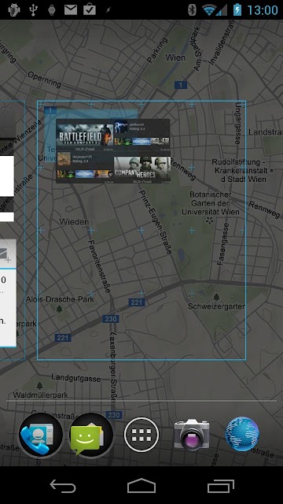Viewport: 283px width, 504px height.
Task: Tap the USB connection notification icon
Action: 33,9
